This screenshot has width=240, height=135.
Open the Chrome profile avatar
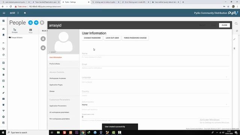tap(233, 7)
